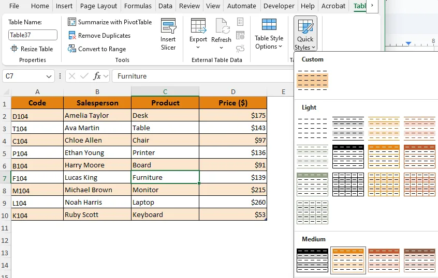
Task: Click the Convert to Range icon
Action: click(72, 49)
